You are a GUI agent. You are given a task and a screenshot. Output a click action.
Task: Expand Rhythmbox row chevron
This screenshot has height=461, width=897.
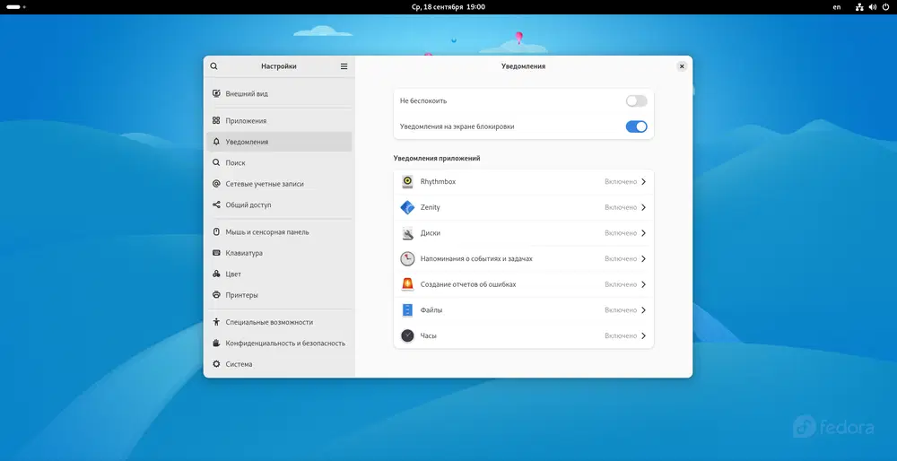[x=643, y=181]
